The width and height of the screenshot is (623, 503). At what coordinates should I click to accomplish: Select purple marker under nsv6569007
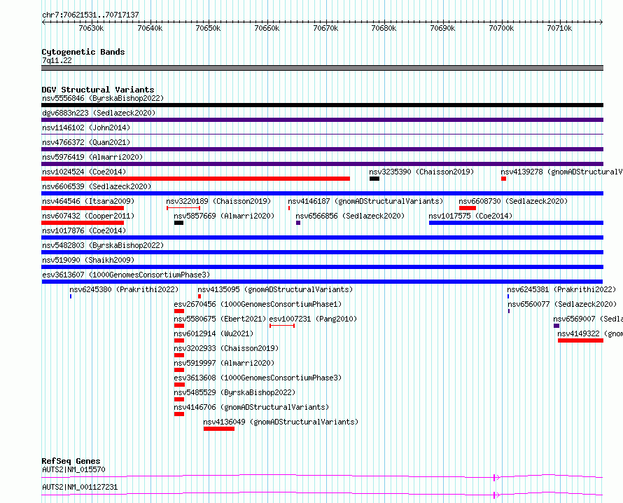(556, 326)
